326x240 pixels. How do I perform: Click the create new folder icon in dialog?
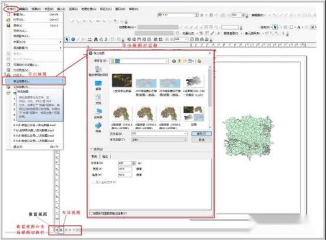coord(185,61)
